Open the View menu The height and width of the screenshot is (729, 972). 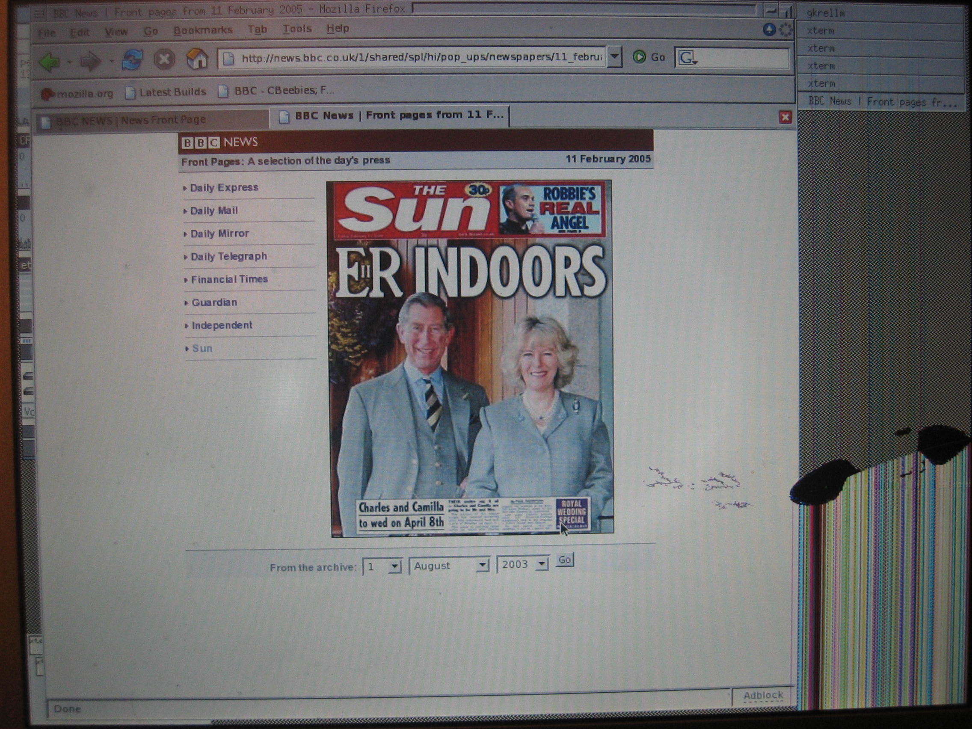(x=116, y=32)
